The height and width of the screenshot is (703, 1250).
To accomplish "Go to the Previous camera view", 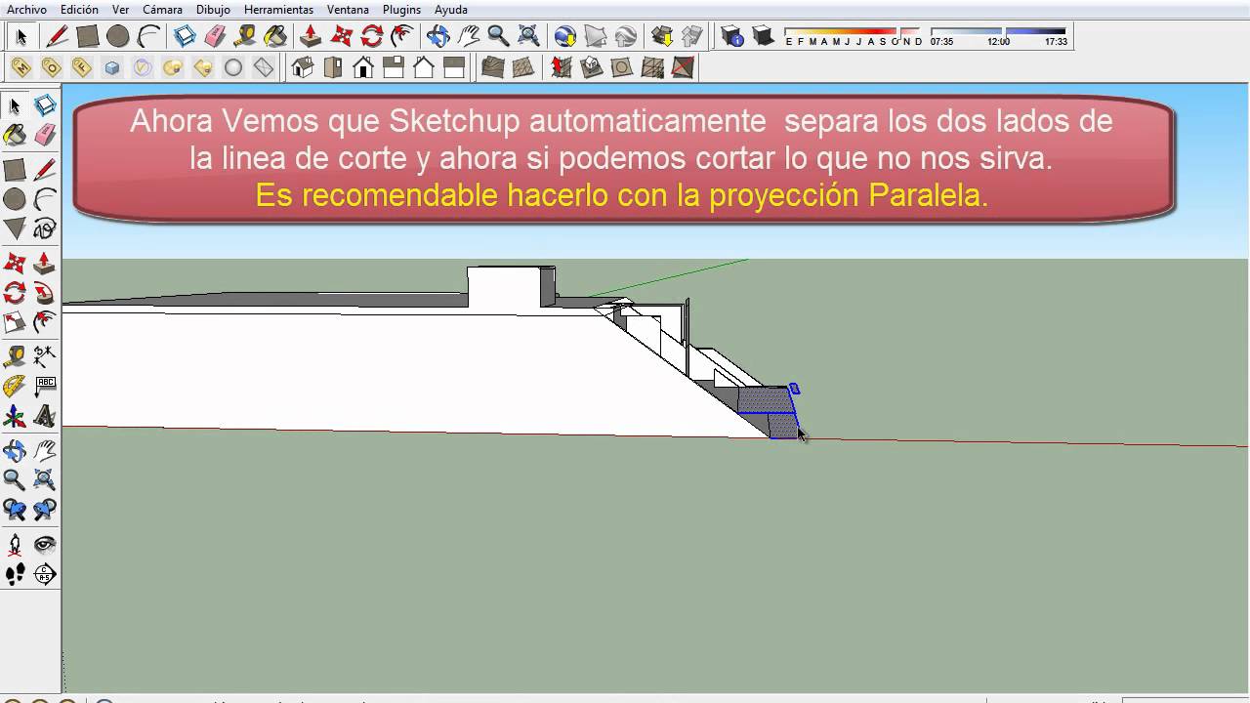I will click(15, 509).
